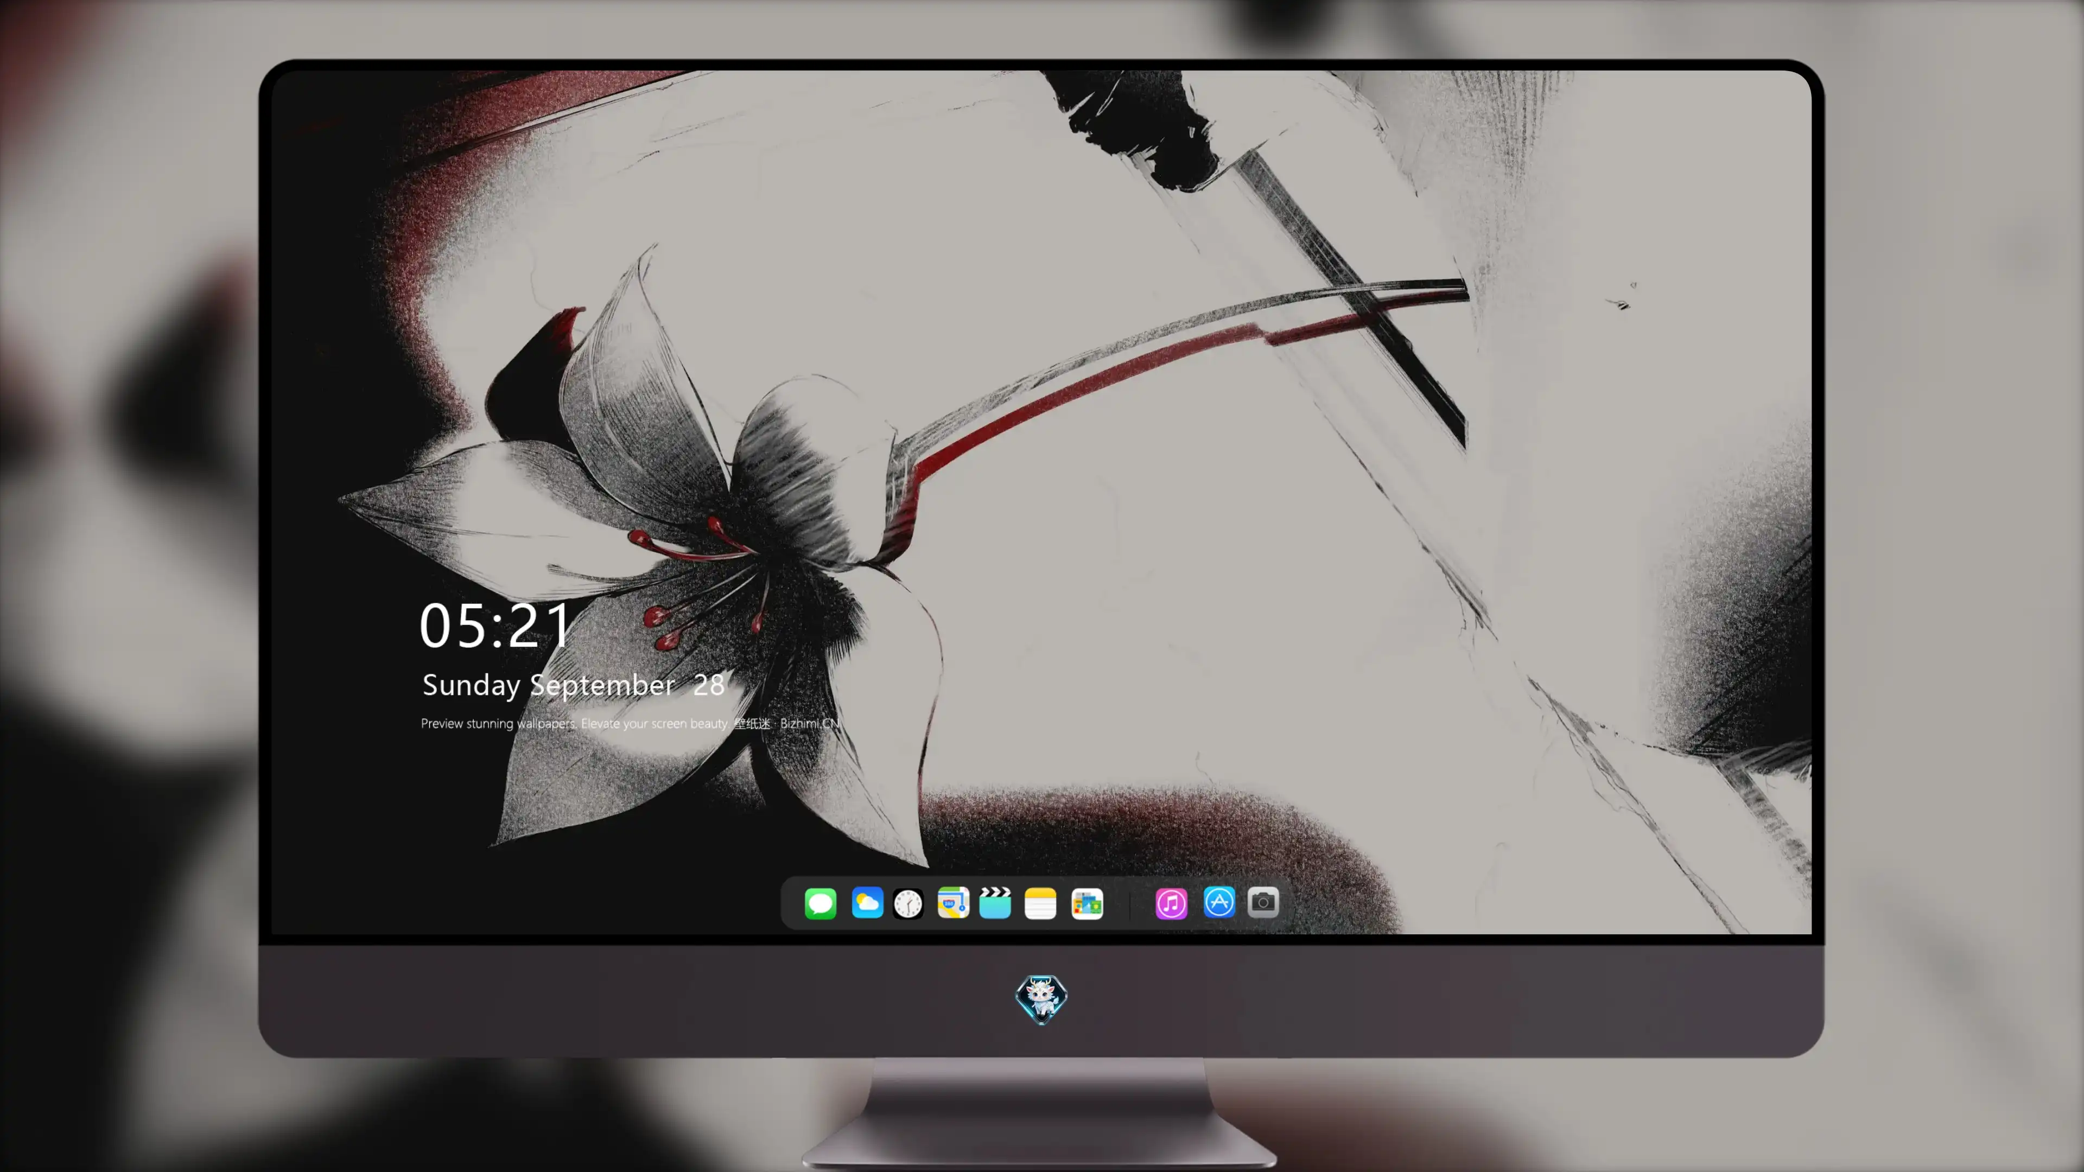
Task: Open the colorful pages and photos collage dock icon
Action: pyautogui.click(x=1087, y=903)
